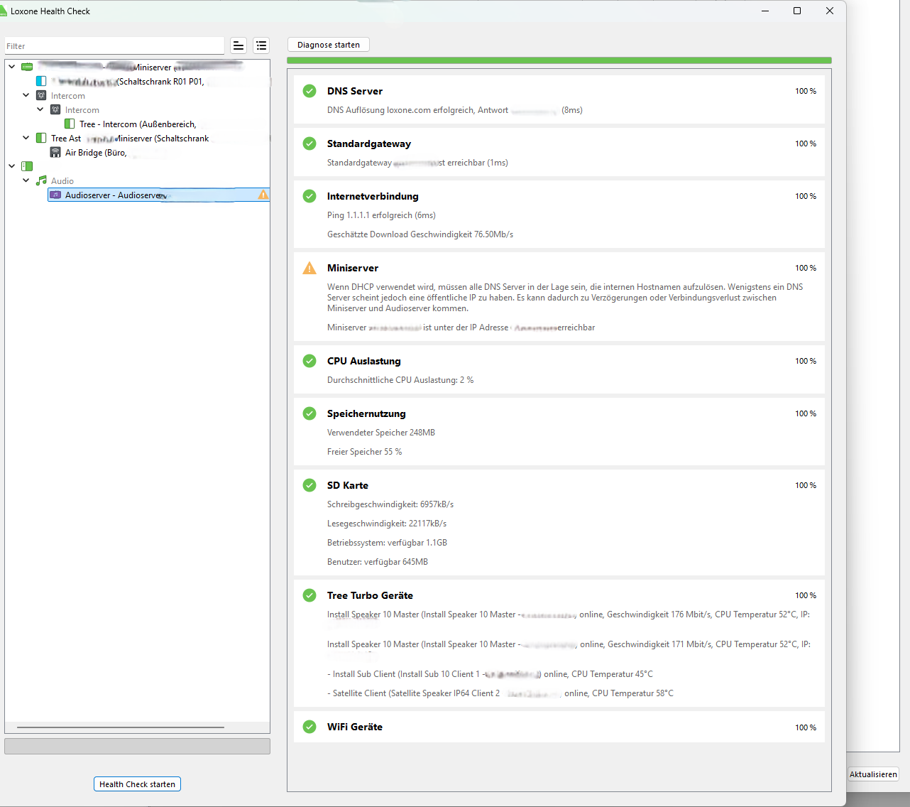Click 'Durchschnittliche CPU Auslastung: 2 %' text
Image resolution: width=910 pixels, height=807 pixels.
coord(400,380)
